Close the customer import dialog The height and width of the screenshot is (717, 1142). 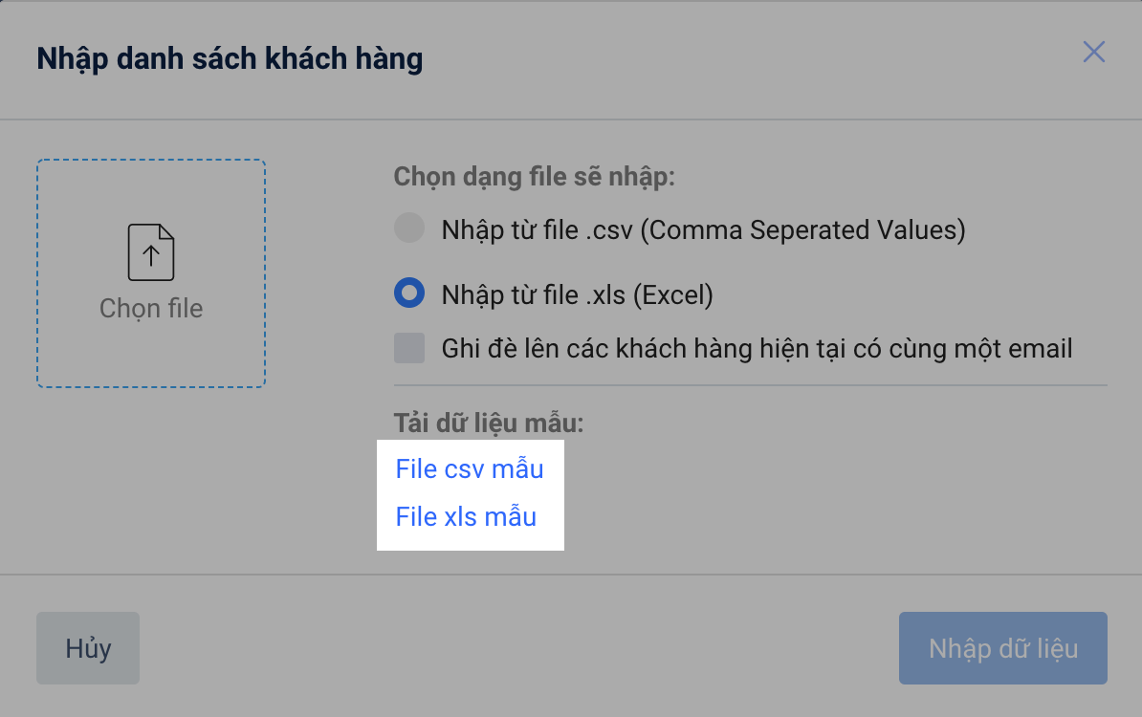(x=1093, y=52)
